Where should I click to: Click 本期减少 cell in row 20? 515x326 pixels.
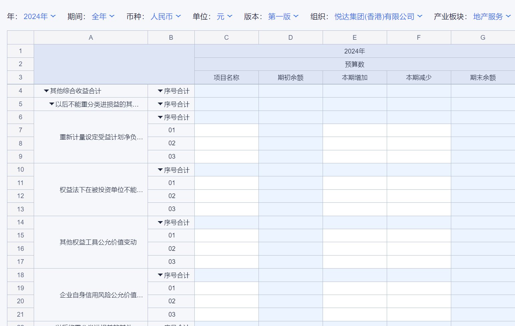coord(419,301)
